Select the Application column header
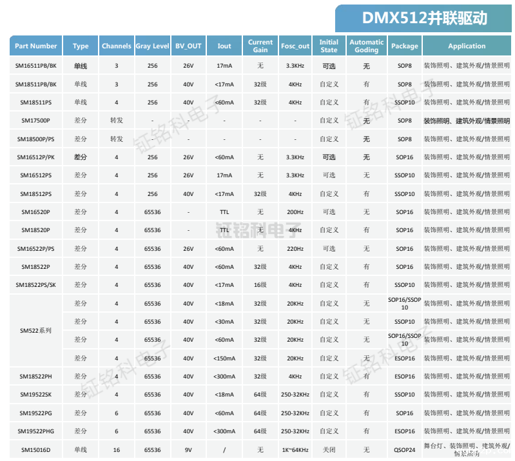 pos(467,46)
